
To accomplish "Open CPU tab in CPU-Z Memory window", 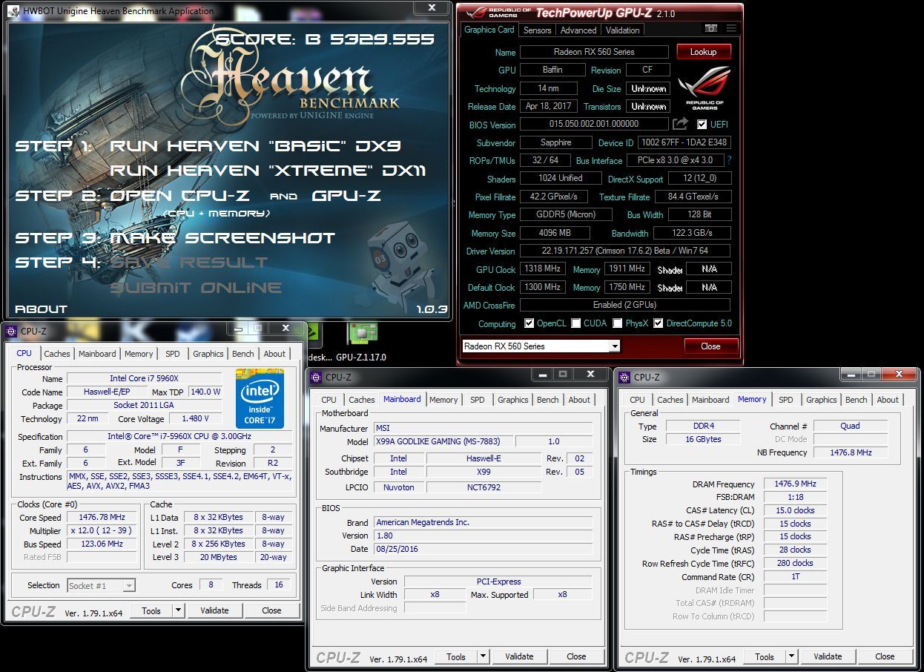I will pyautogui.click(x=637, y=400).
